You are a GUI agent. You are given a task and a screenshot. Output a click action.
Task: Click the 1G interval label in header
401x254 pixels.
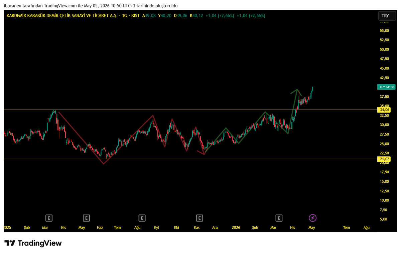125,15
